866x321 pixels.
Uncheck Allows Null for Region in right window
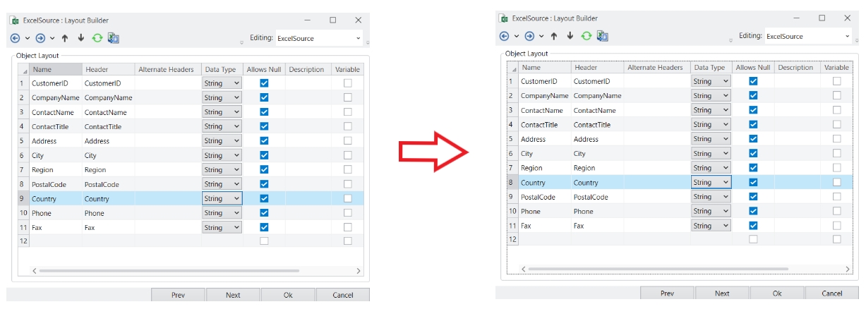(753, 168)
